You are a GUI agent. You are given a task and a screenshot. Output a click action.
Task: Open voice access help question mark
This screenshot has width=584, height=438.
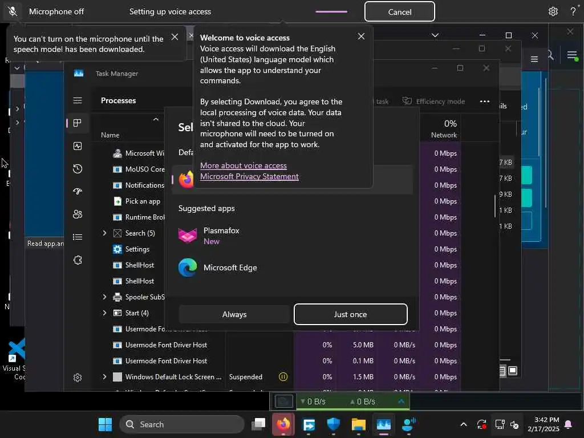pyautogui.click(x=573, y=11)
